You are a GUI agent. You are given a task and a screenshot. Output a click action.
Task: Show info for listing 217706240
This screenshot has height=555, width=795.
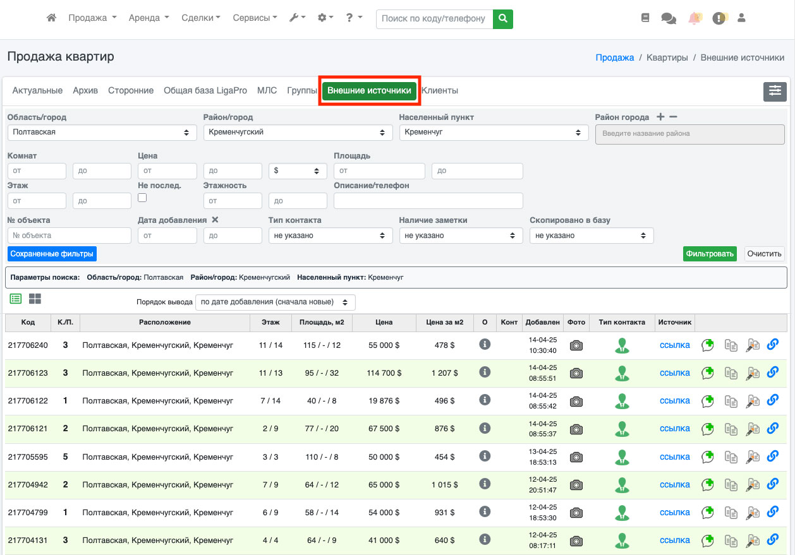tap(485, 344)
